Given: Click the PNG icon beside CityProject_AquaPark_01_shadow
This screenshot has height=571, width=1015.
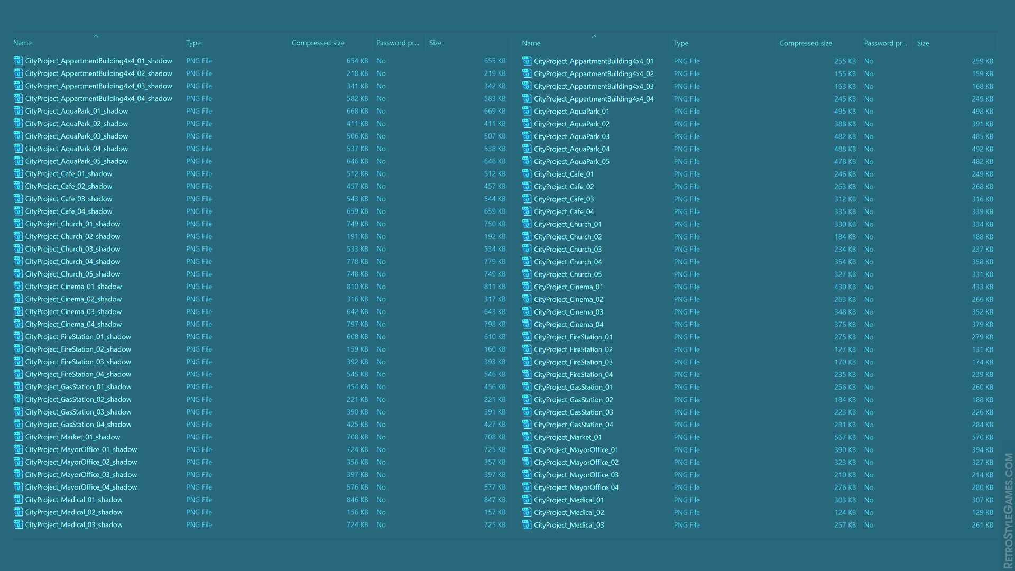Looking at the screenshot, I should click(x=18, y=111).
